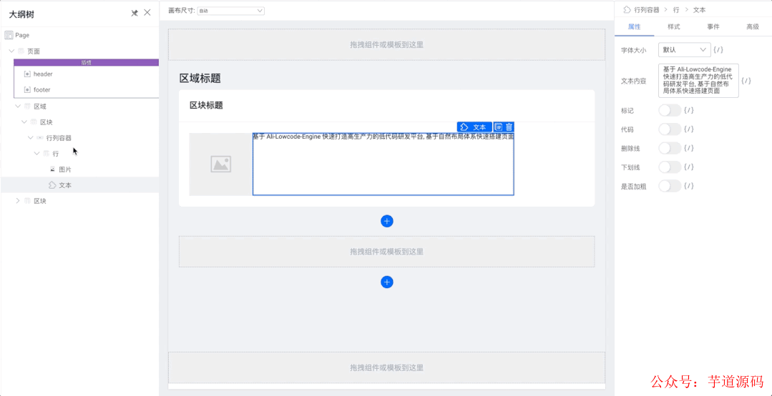Open the 字体大小 font size dropdown
The image size is (772, 396).
click(685, 50)
